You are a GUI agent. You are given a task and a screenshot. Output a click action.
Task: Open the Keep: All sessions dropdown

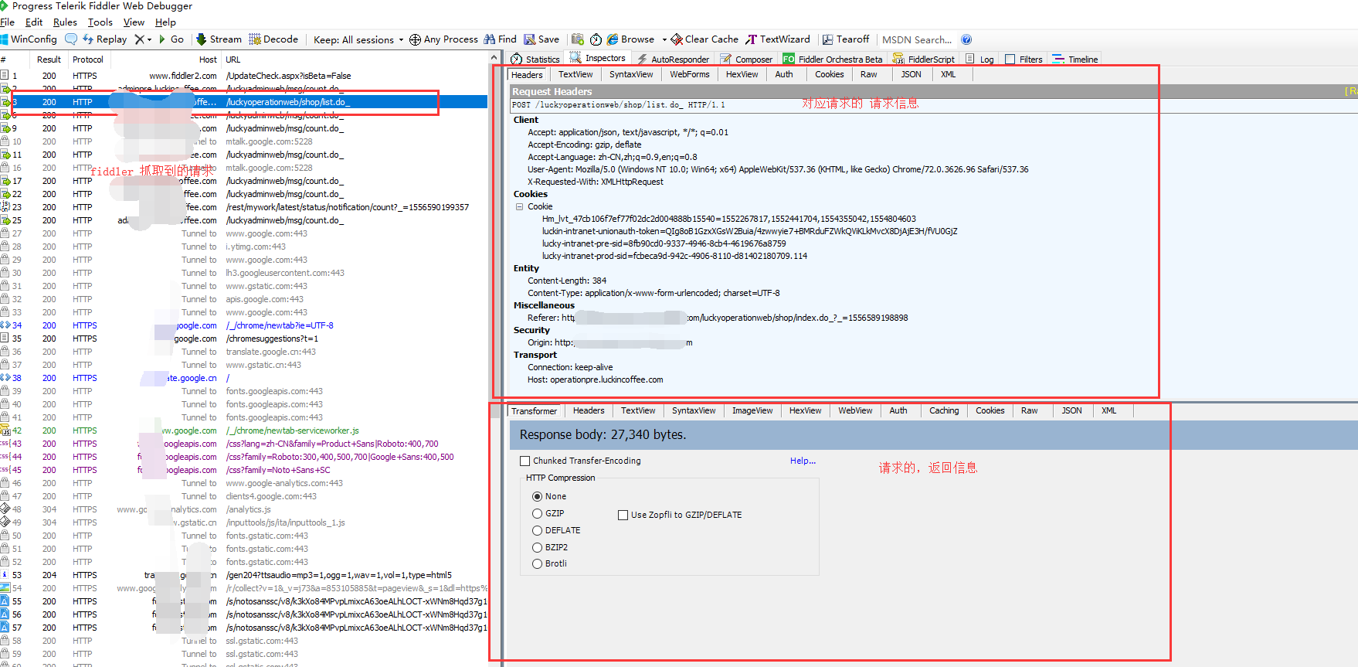click(358, 39)
